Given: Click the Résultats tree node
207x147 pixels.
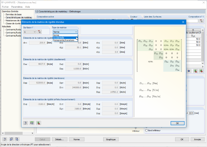Looking at the screenshot, I should coord(7,26).
